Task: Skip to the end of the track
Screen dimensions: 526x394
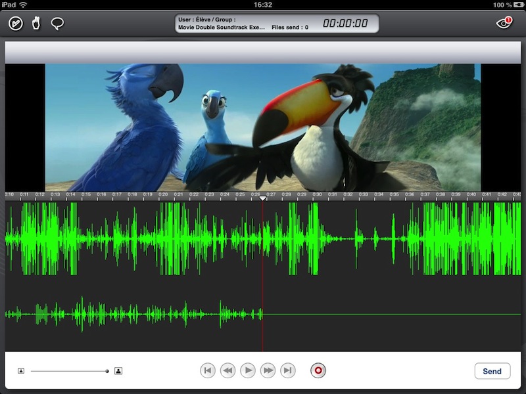Action: 288,370
